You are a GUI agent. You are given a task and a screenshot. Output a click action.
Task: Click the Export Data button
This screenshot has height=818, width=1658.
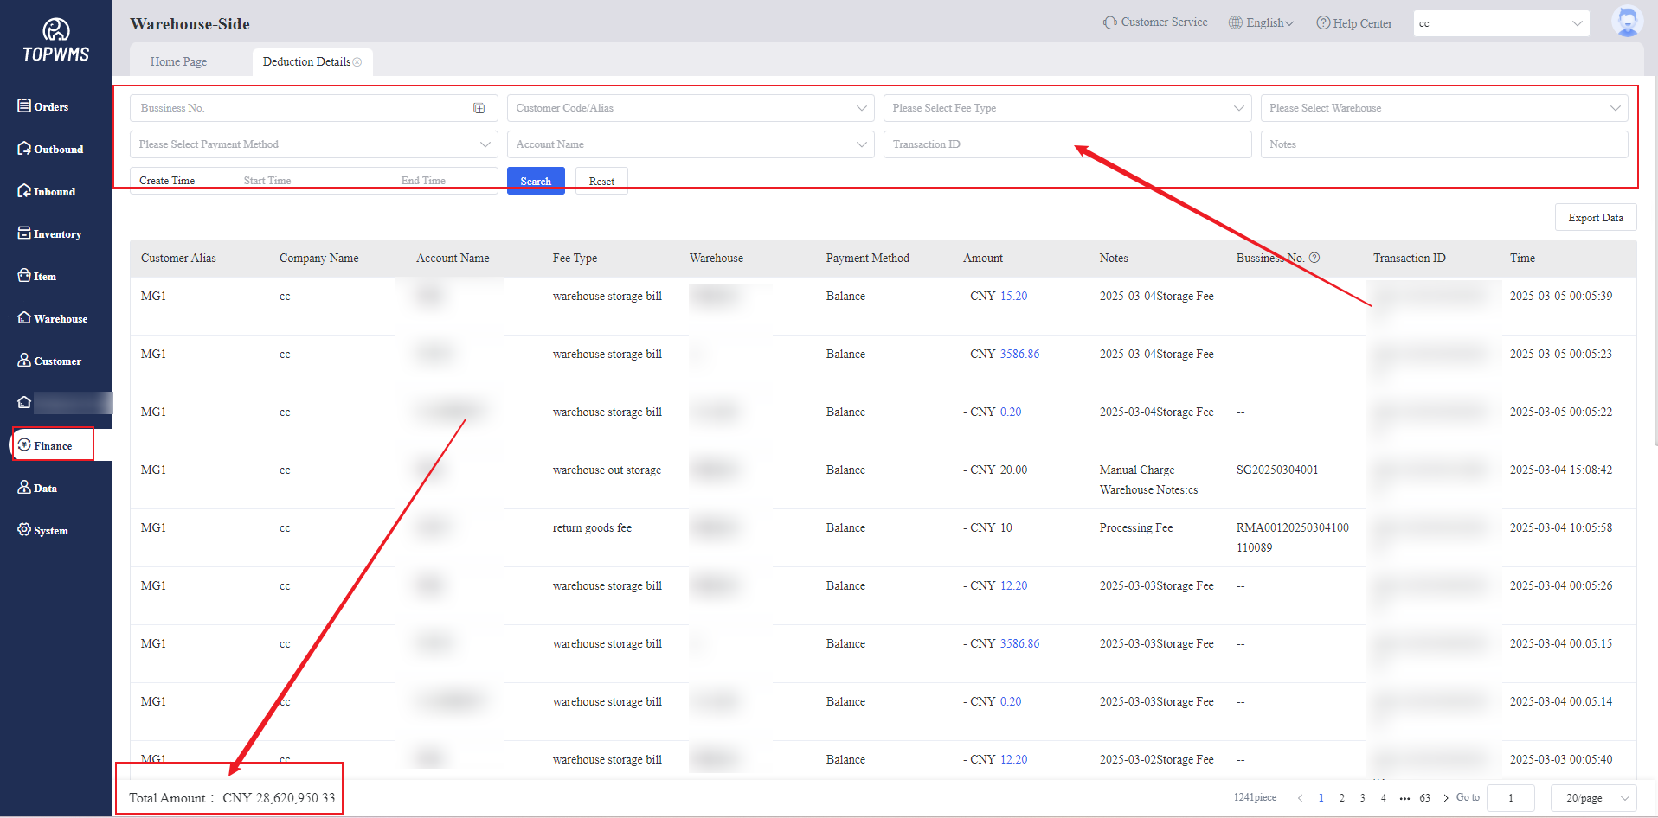tap(1595, 218)
